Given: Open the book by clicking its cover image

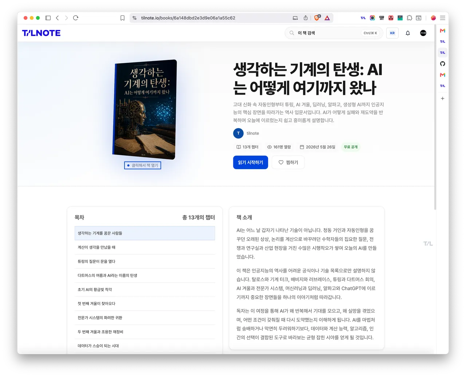Looking at the screenshot, I should pyautogui.click(x=145, y=109).
